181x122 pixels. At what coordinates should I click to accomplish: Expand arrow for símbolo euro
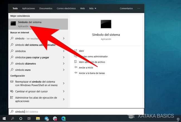click(x=63, y=70)
